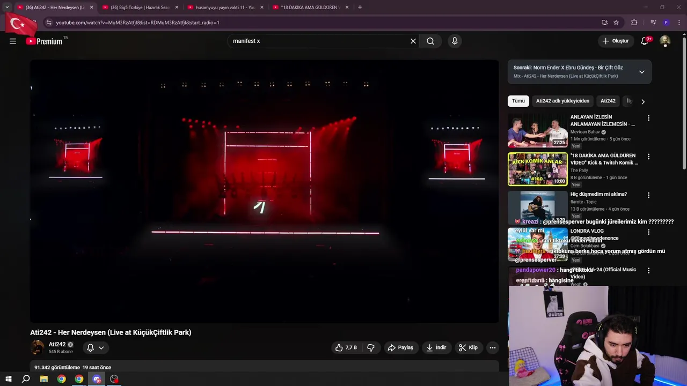
Task: Start voice search with the microphone icon
Action: [455, 41]
